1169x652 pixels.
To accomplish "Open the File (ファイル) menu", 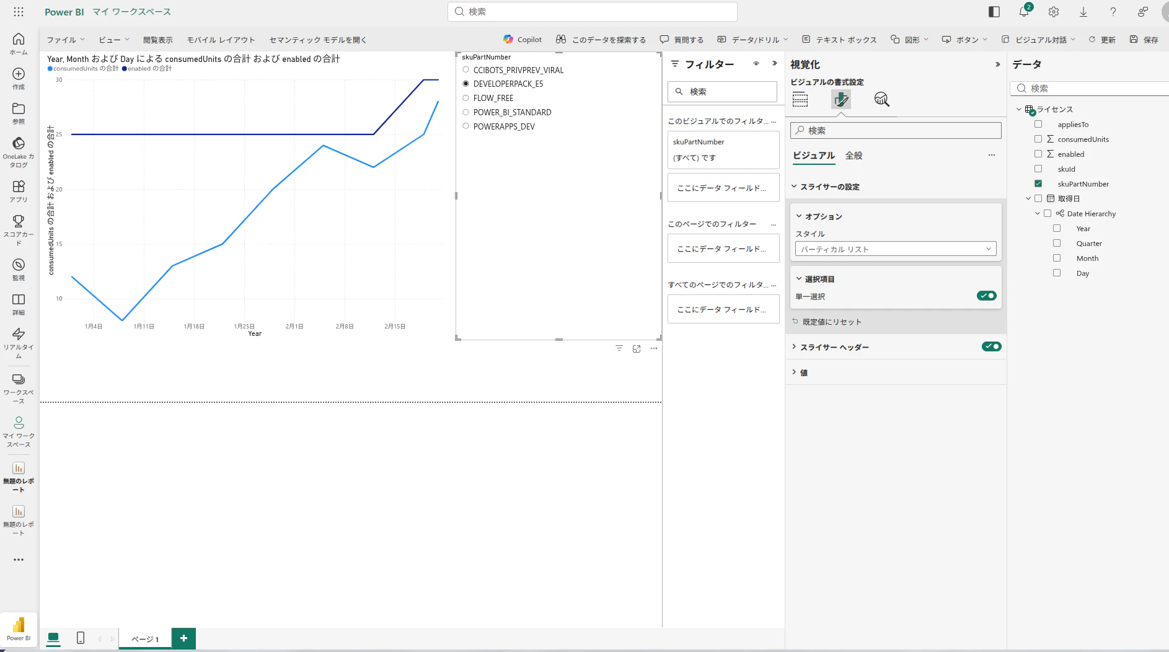I will coord(66,40).
